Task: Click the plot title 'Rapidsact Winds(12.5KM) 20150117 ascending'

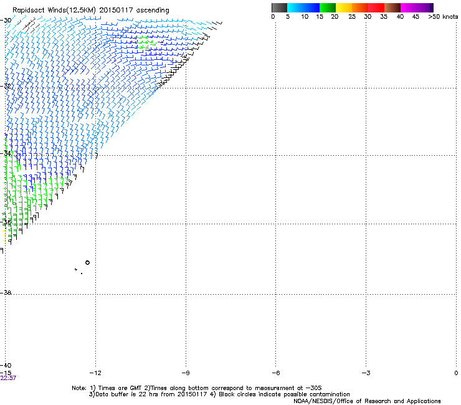Action: (91, 11)
